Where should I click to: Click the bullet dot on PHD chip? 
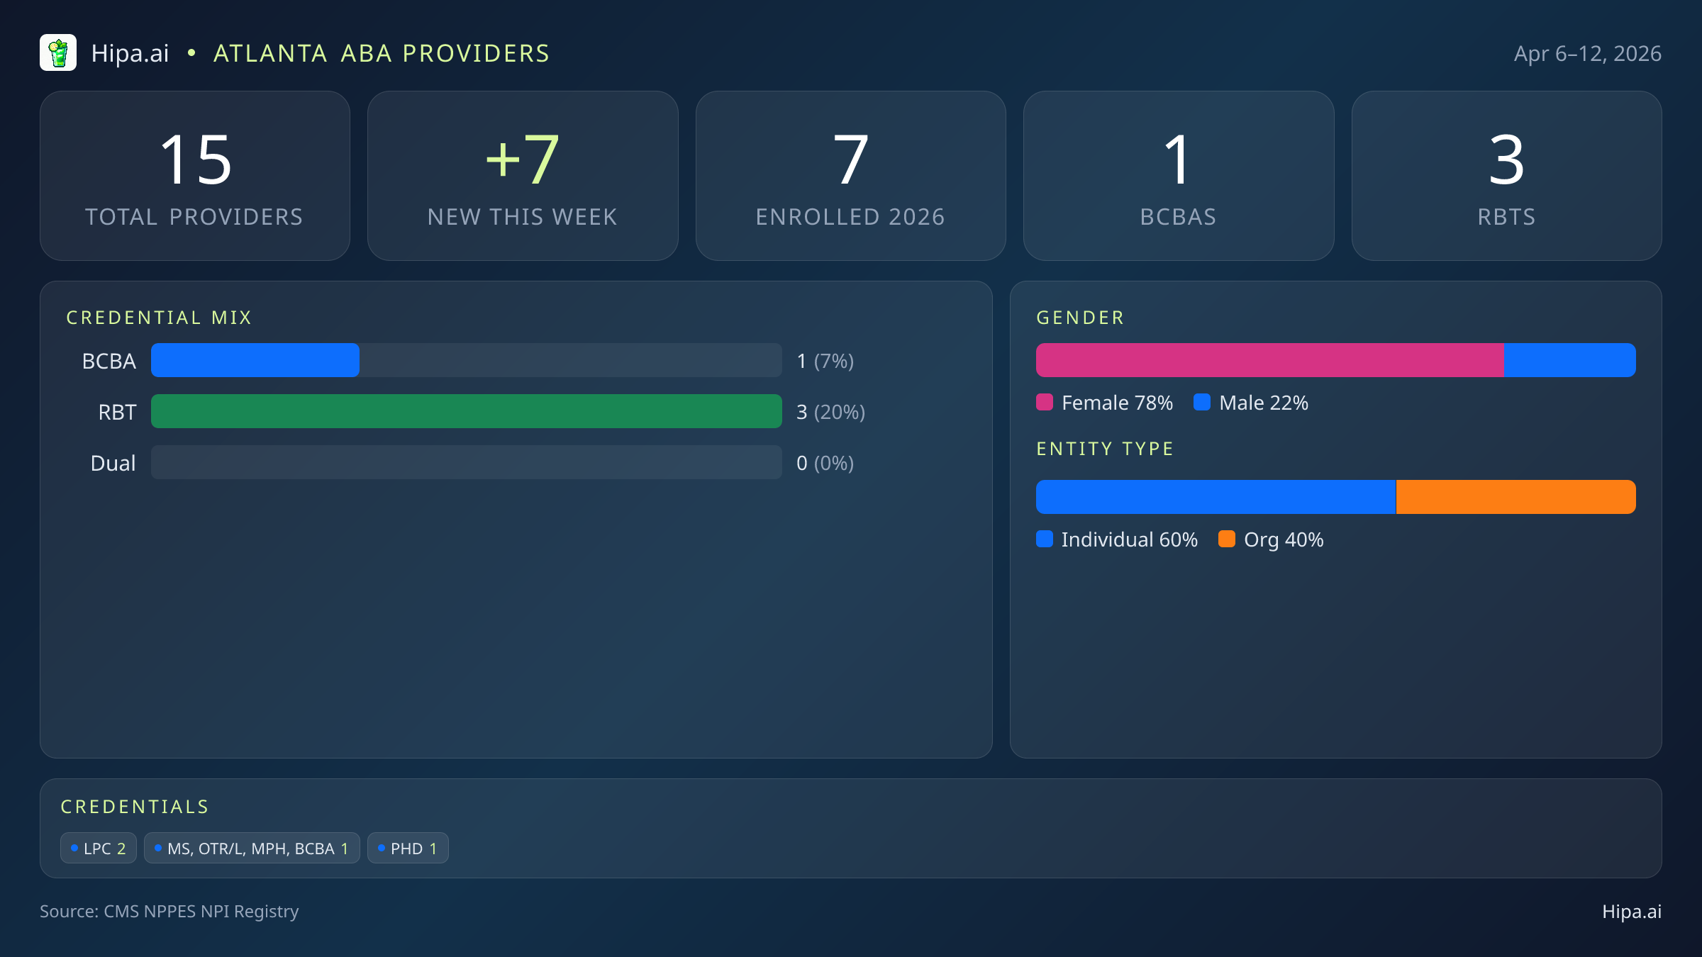[x=381, y=847]
